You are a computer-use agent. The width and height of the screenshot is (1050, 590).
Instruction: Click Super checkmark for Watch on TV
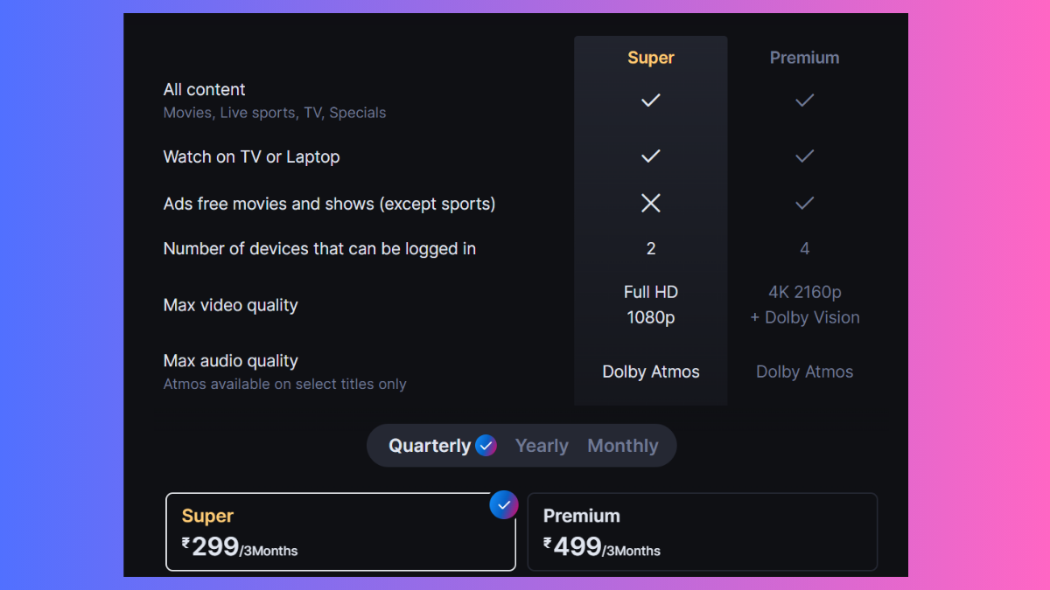650,156
